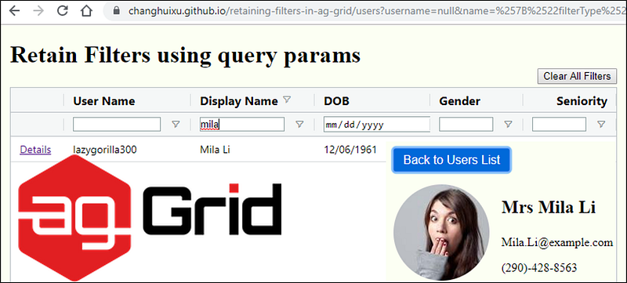The image size is (627, 283).
Task: Select the lazygorilla300 user name cell
Action: click(x=105, y=150)
